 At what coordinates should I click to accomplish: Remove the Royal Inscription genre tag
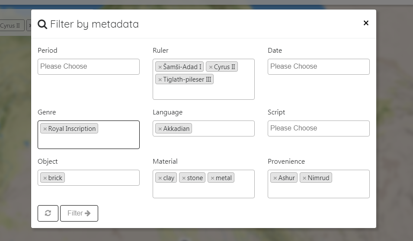pos(45,129)
